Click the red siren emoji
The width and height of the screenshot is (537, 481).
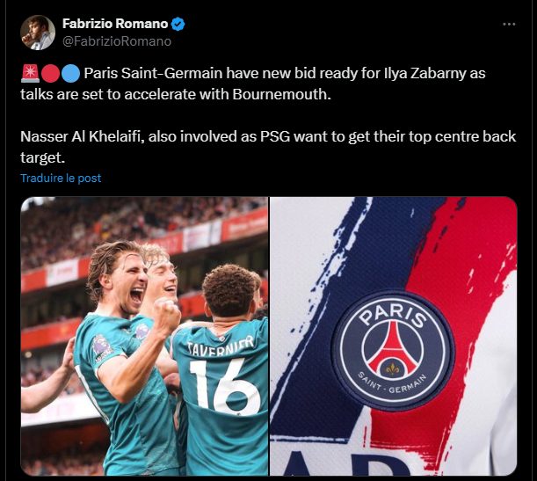pyautogui.click(x=30, y=74)
